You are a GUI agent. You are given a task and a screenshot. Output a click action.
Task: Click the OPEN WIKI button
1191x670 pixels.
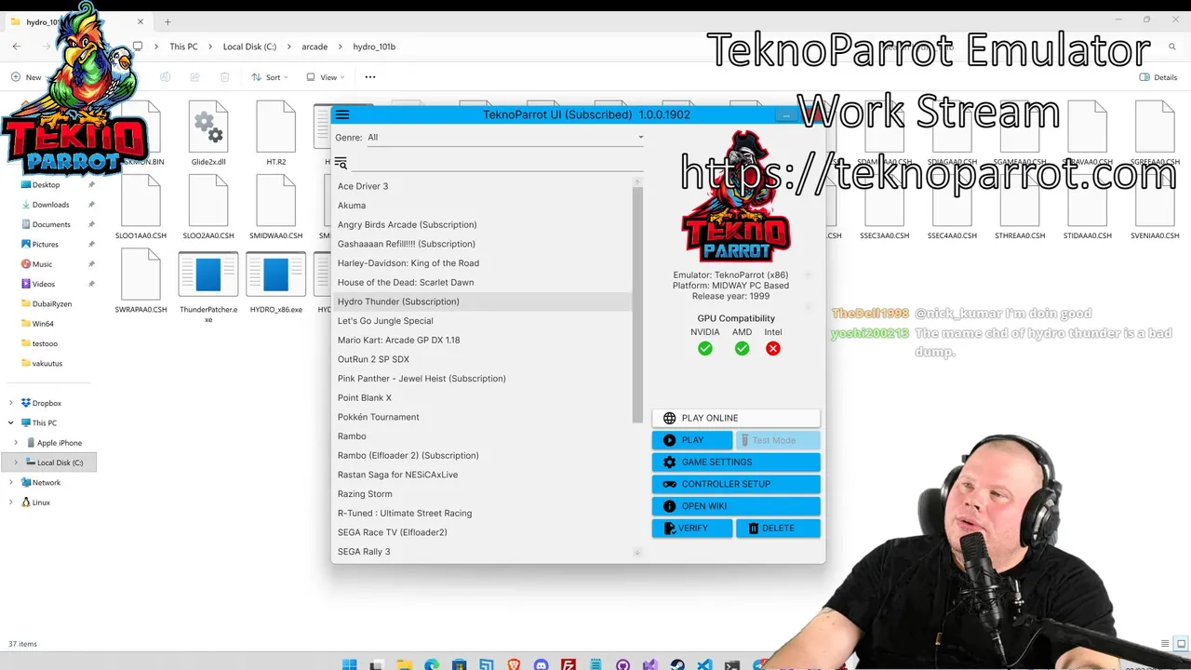[x=736, y=506]
